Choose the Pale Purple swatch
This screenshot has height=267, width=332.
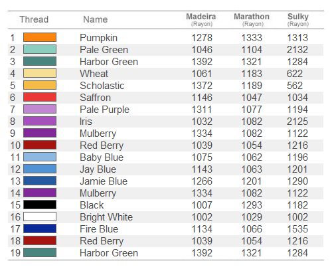click(x=40, y=109)
